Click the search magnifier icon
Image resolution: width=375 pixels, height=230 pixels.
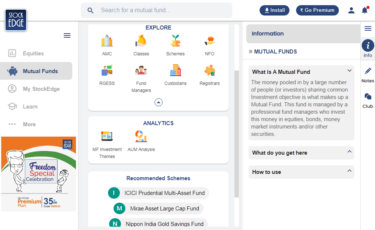(90, 10)
